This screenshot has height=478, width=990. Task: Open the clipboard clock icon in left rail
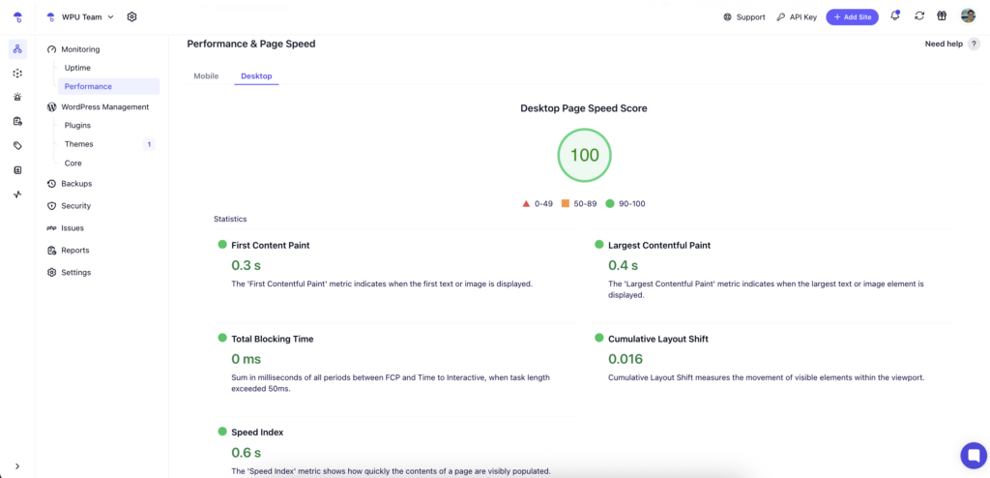17,121
